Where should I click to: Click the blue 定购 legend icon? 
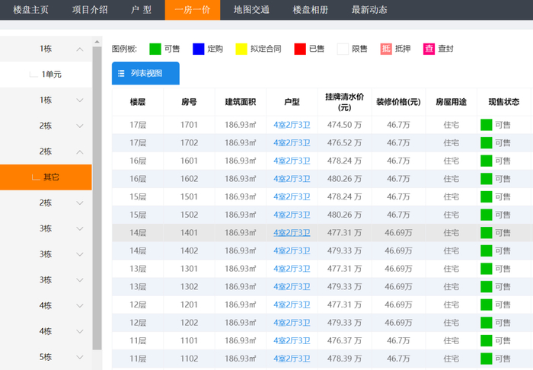pos(199,49)
